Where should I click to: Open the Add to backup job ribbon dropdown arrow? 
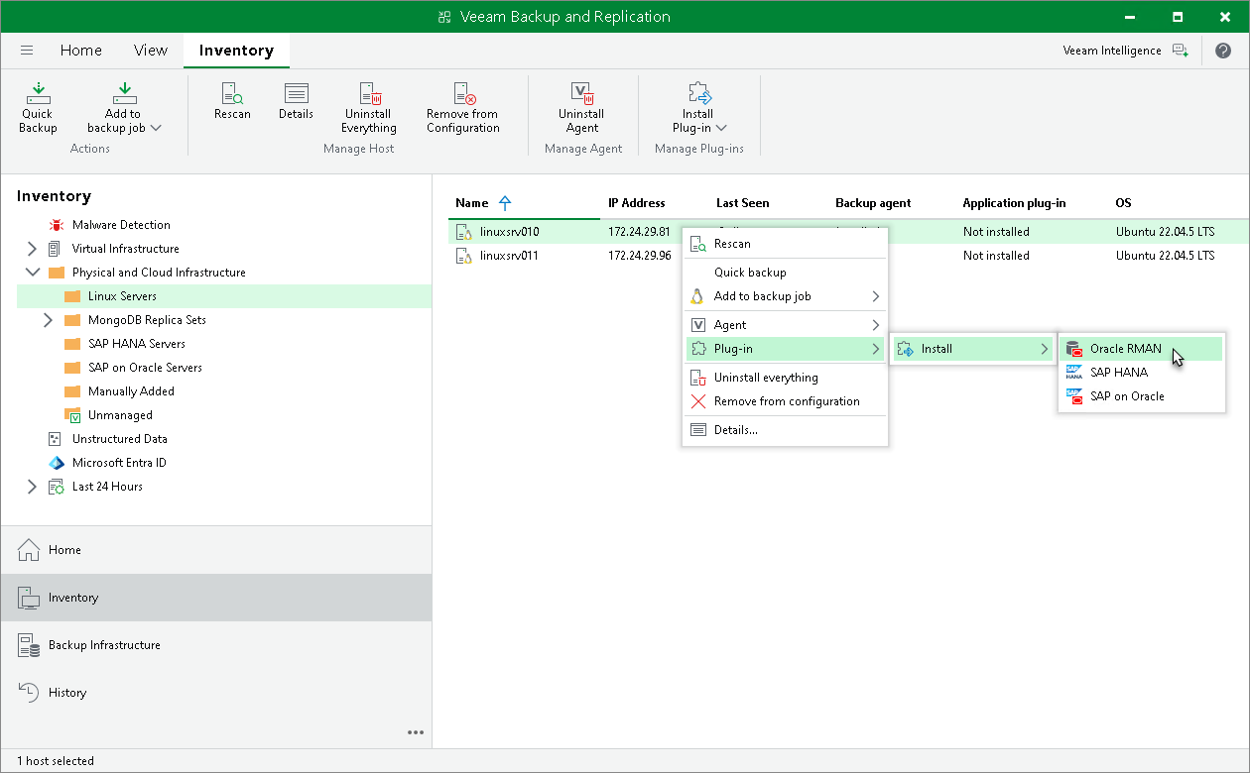(x=156, y=128)
